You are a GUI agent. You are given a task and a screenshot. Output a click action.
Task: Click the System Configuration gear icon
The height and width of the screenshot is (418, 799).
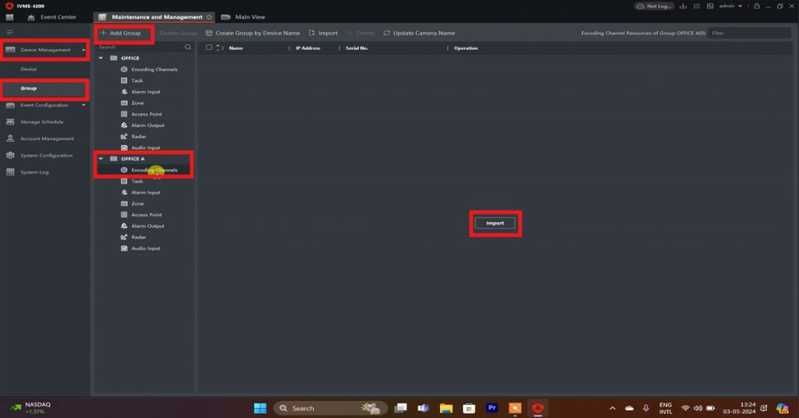[x=11, y=155]
